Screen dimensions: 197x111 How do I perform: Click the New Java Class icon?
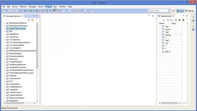tap(47, 11)
